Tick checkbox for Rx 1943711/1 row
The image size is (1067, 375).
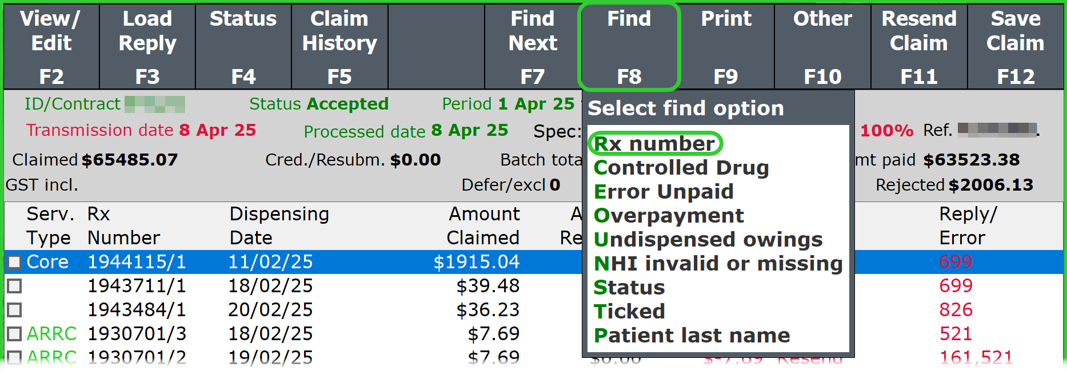click(14, 286)
